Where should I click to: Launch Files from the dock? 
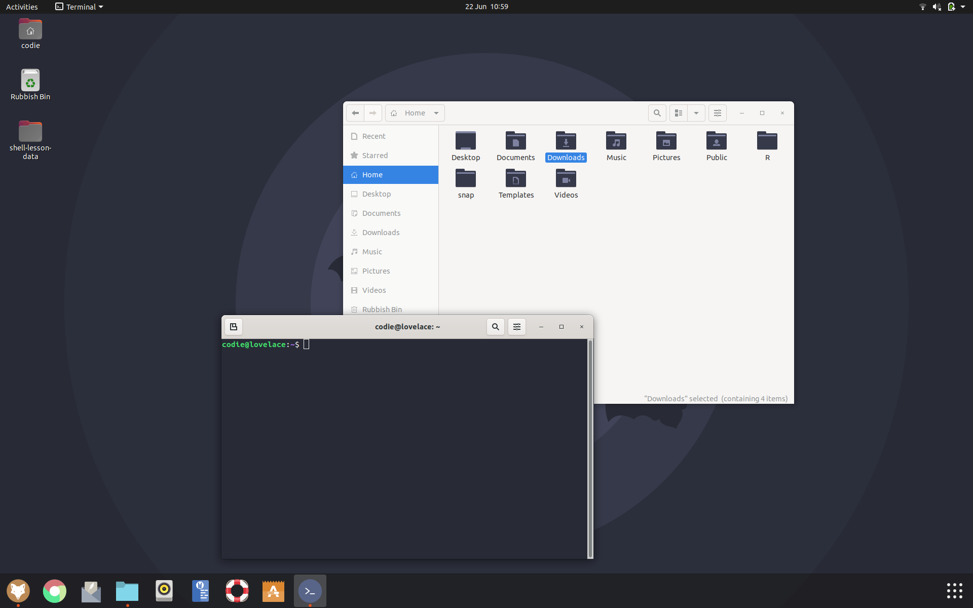point(127,591)
